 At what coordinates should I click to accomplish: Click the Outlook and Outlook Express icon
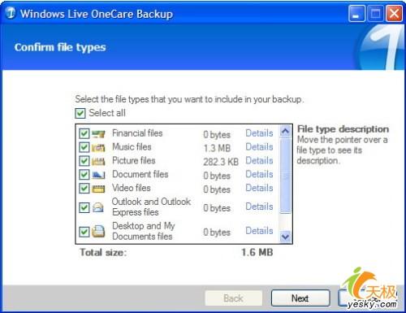click(98, 207)
